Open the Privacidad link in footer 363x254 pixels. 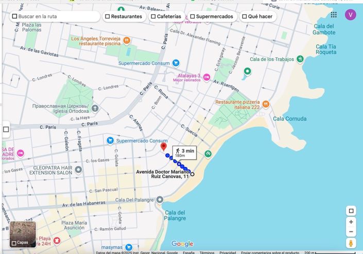click(x=228, y=252)
